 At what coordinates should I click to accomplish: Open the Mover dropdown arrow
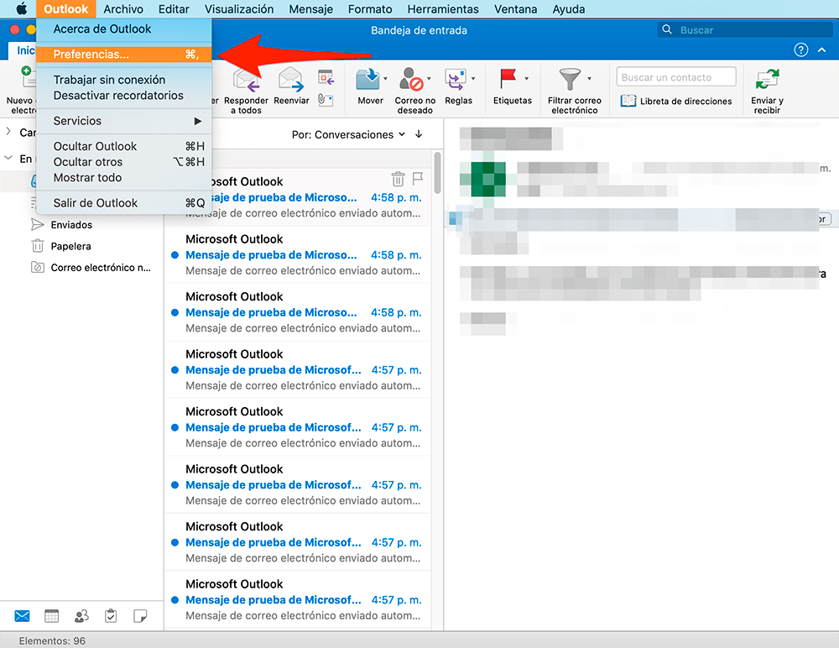point(385,79)
